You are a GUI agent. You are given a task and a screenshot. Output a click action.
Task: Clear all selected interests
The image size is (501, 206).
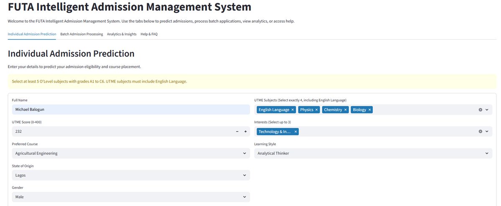coord(480,131)
